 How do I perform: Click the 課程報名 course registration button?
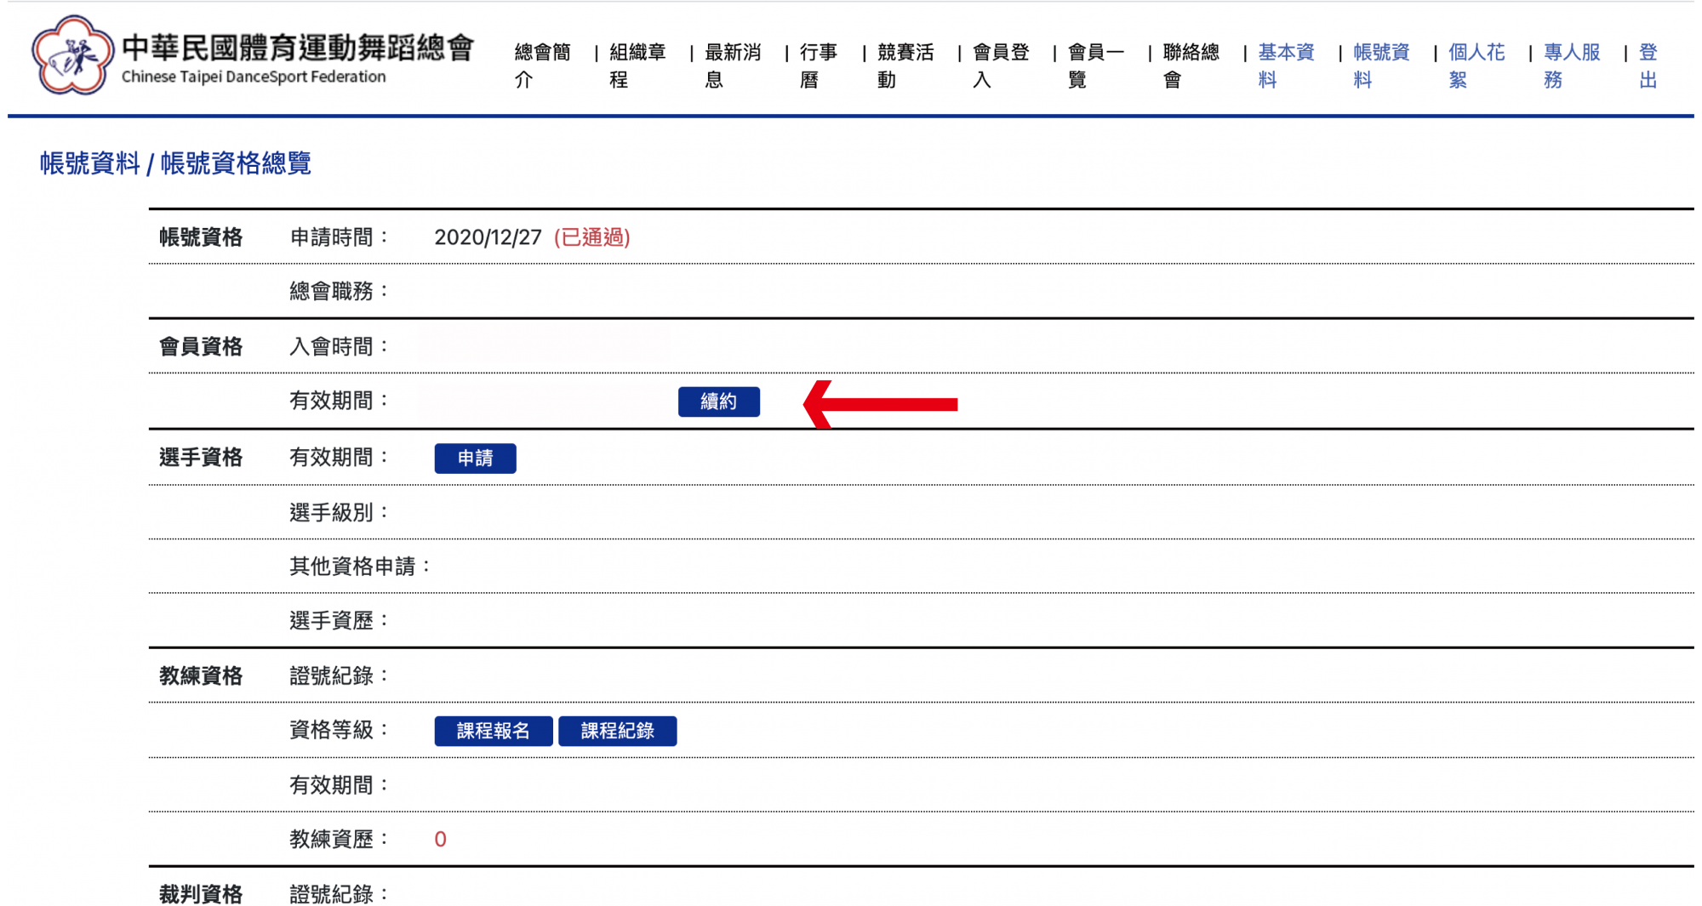[x=493, y=731]
